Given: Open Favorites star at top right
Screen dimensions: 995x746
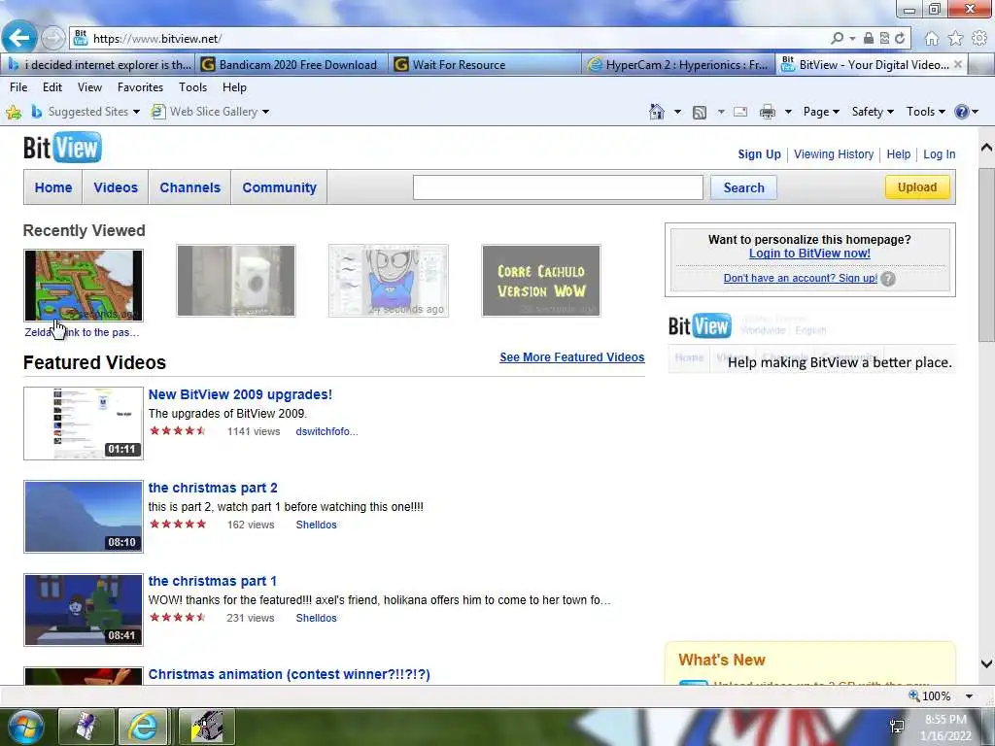Looking at the screenshot, I should click(x=956, y=39).
